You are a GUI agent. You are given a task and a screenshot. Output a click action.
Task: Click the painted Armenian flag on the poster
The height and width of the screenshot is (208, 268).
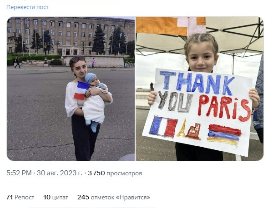coord(224,134)
